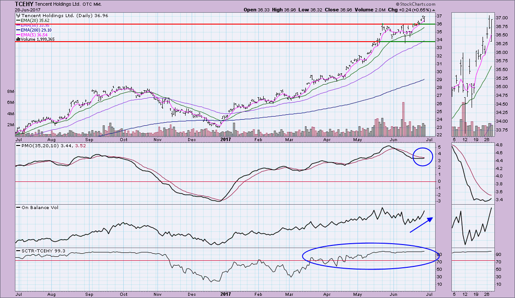Click the 4M volume axis label

click(x=11, y=114)
